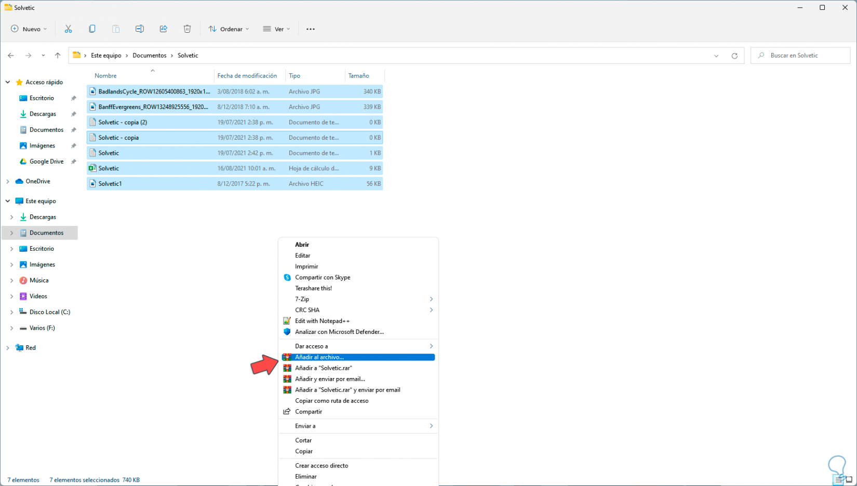This screenshot has height=486, width=857.
Task: Click the Microsoft Defender shield icon
Action: [x=287, y=332]
